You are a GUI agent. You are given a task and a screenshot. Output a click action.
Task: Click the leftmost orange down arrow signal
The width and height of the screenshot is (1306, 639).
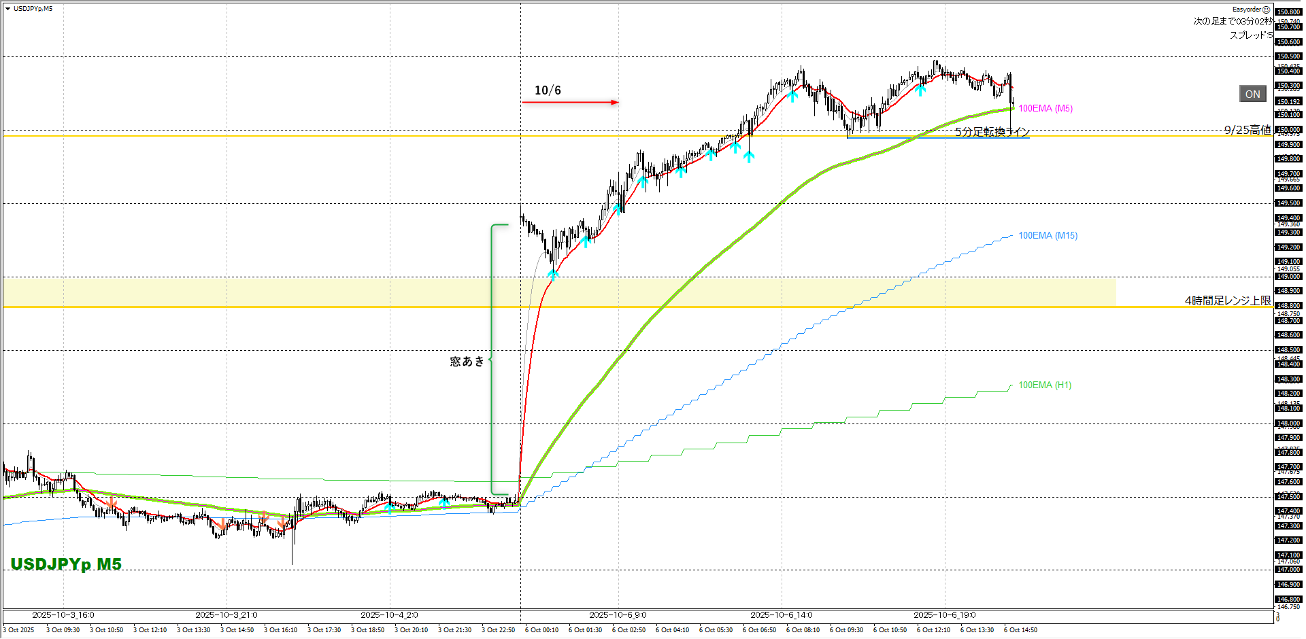112,503
